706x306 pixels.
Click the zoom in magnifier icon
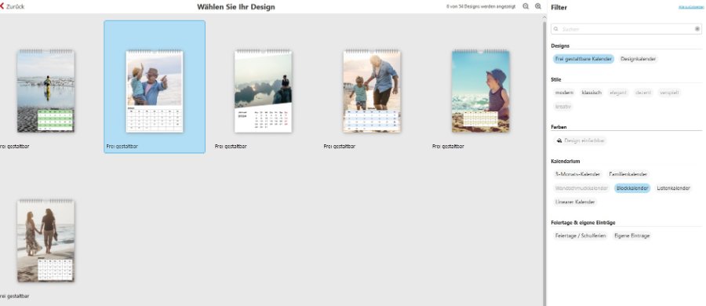click(538, 7)
